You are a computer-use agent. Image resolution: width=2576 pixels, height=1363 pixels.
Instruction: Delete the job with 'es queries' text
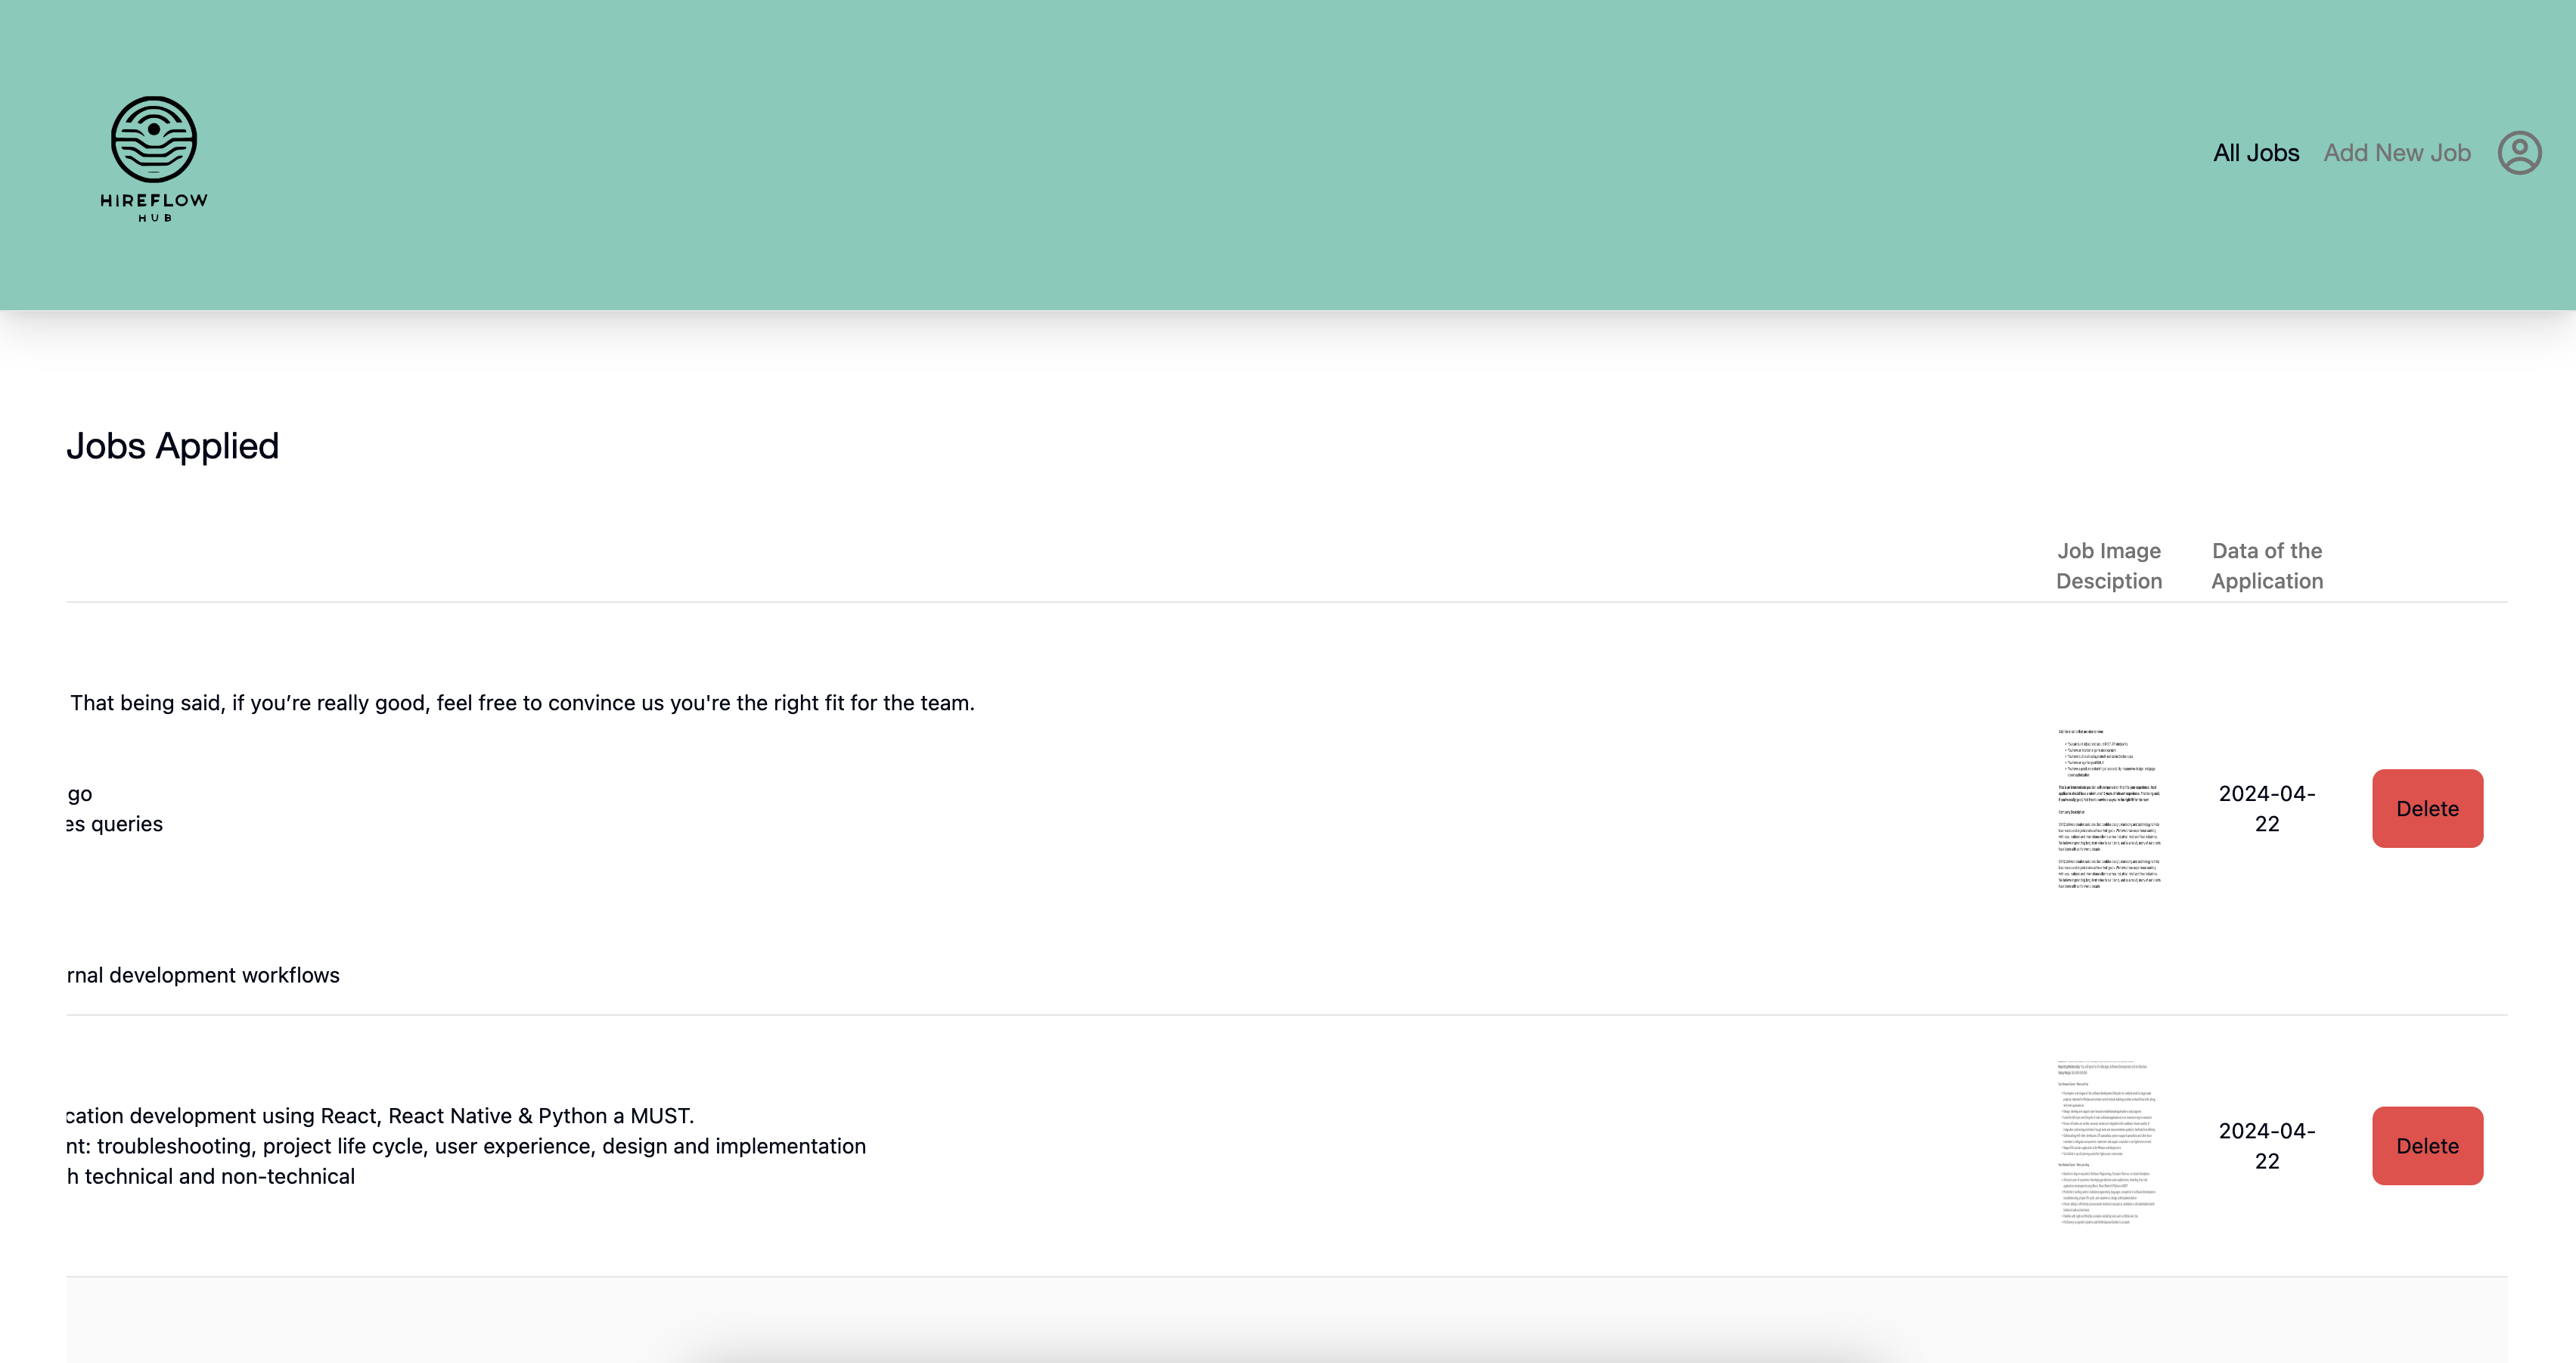(2427, 809)
